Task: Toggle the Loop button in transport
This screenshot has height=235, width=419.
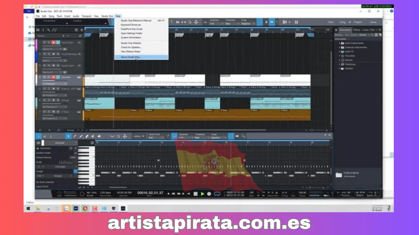Action: point(217,194)
